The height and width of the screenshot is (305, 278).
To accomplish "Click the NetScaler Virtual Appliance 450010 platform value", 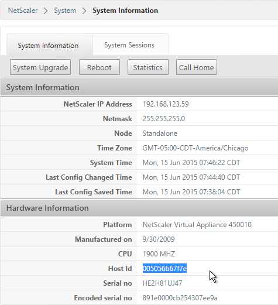I will pyautogui.click(x=197, y=225).
